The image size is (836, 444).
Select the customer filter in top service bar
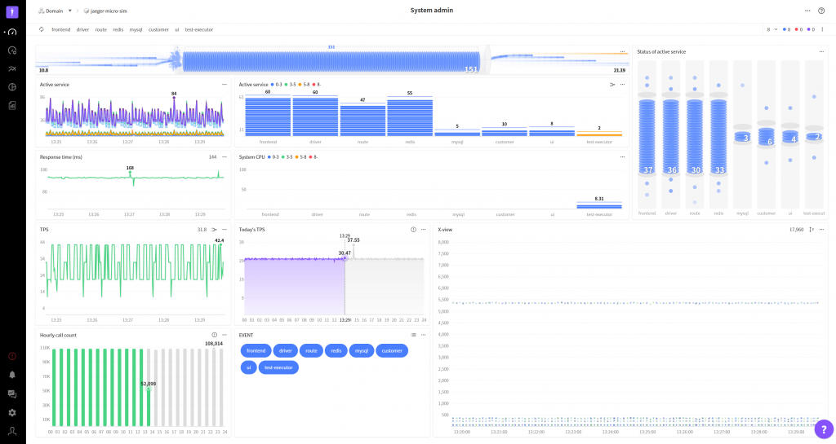[158, 29]
